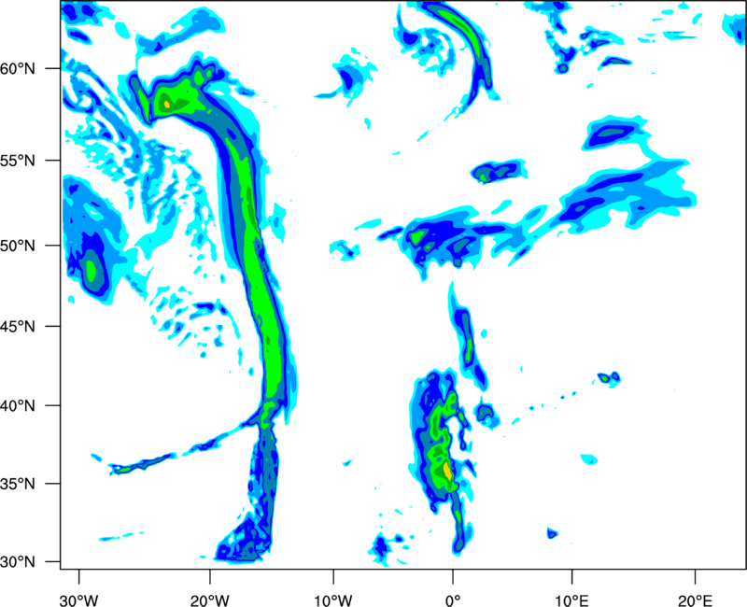Click the 50°N latitude label

[x=18, y=246]
